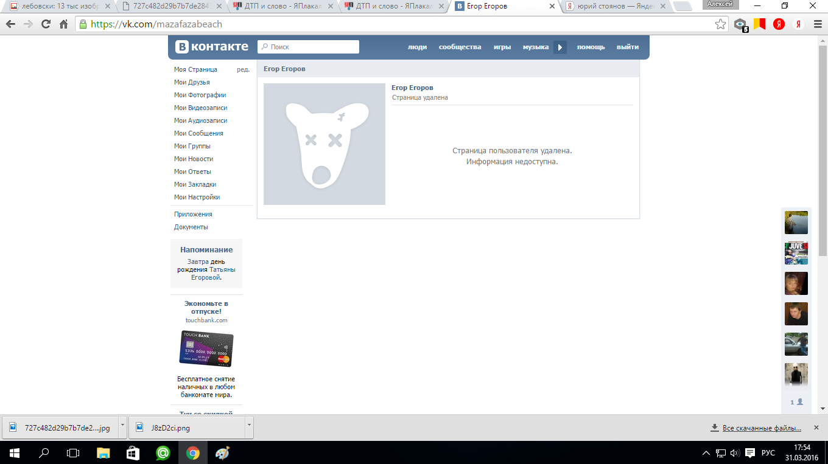This screenshot has height=464, width=828.
Task: Switch input language via РУС indicator
Action: pyautogui.click(x=768, y=452)
